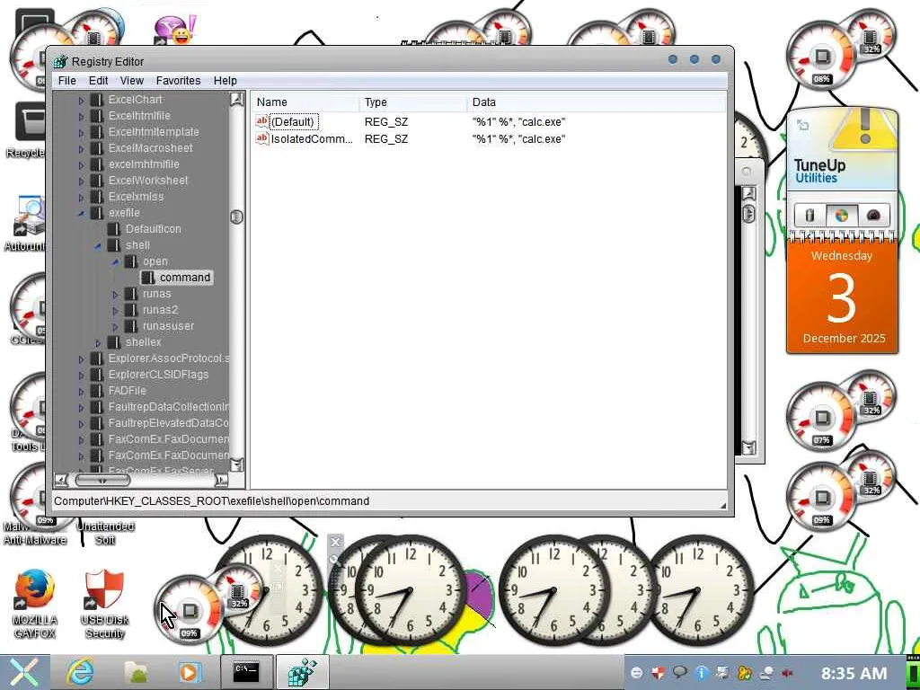Open the Favorites menu
Screen dimensions: 920x690
coord(179,80)
